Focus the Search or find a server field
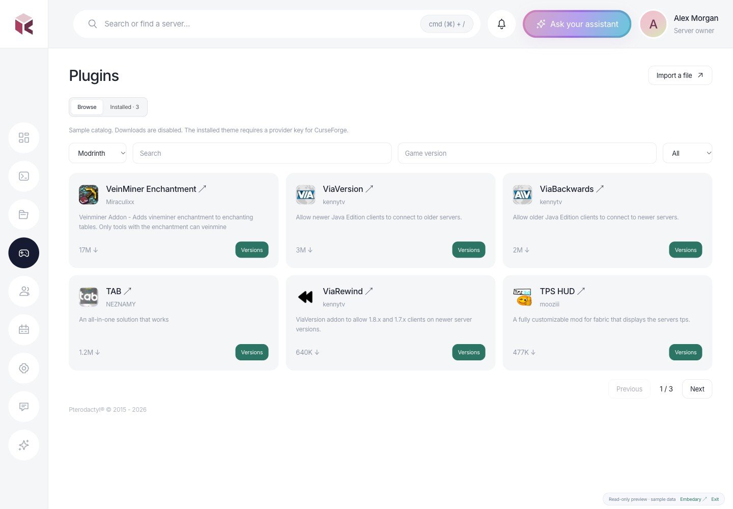The image size is (733, 509). [277, 24]
